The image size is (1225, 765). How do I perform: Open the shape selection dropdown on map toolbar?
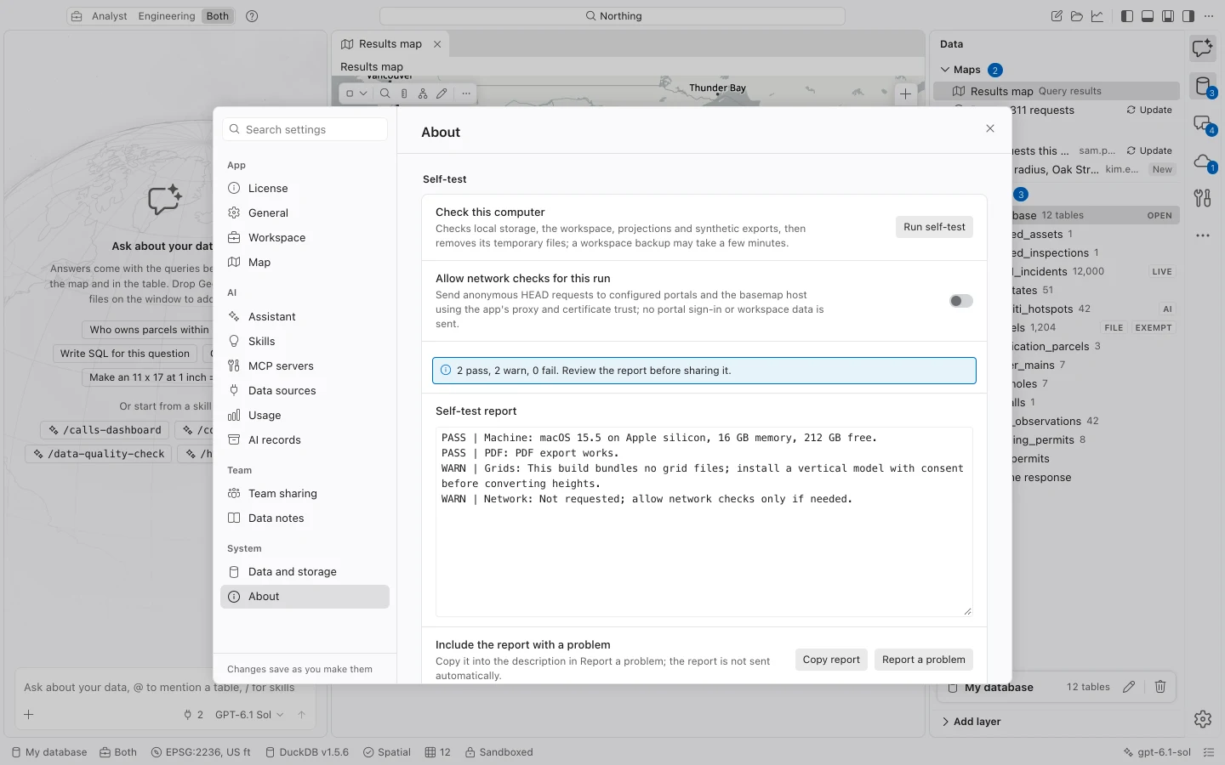point(356,93)
